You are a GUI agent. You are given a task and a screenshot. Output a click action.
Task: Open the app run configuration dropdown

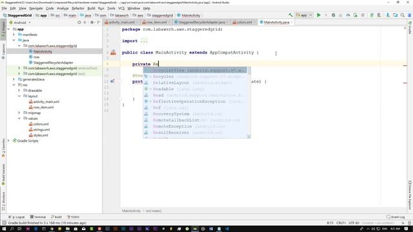[x=304, y=15]
